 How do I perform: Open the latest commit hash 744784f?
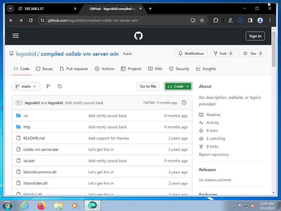pyautogui.click(x=149, y=103)
